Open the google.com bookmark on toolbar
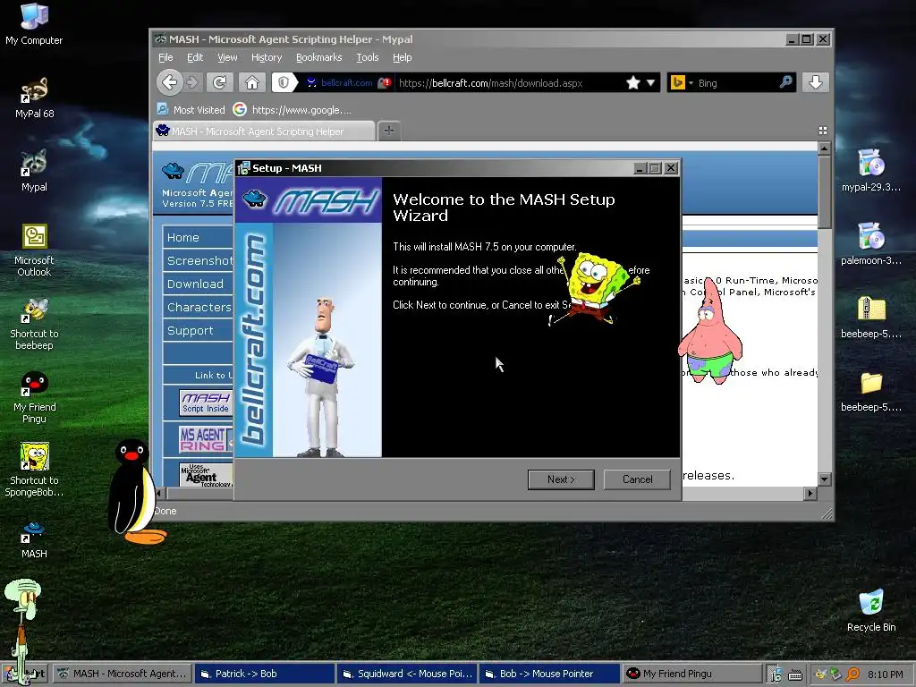 (x=293, y=109)
